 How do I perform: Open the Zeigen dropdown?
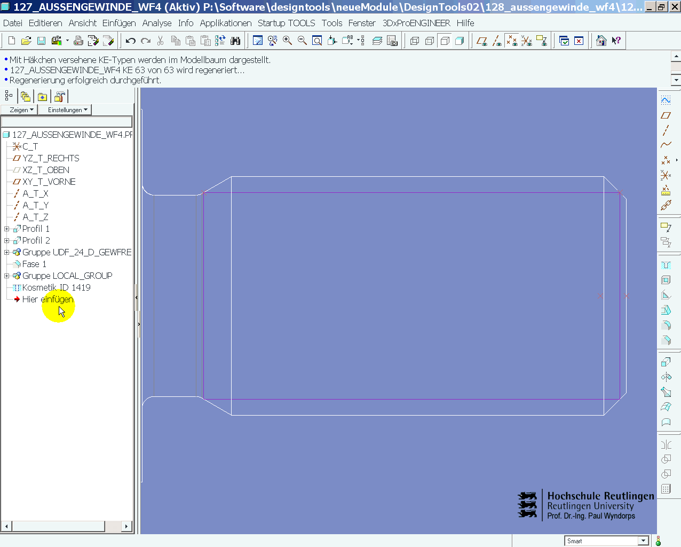19,110
